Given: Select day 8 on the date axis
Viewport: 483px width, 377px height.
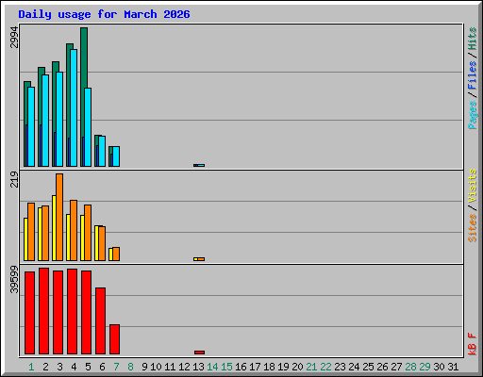Looking at the screenshot, I should [x=130, y=367].
